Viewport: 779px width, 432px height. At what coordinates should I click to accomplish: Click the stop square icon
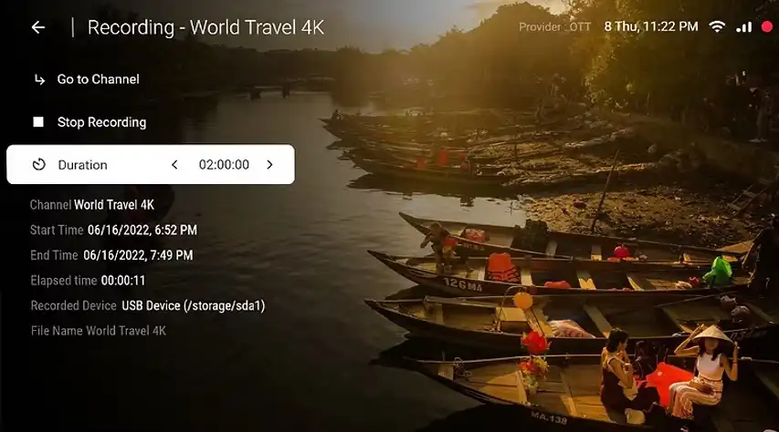[38, 122]
